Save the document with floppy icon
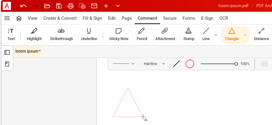 [x=59, y=6]
